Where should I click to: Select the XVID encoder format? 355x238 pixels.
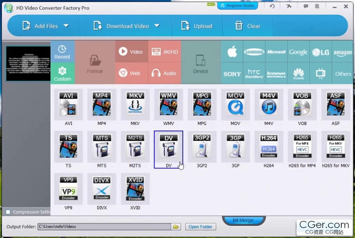[x=135, y=189]
